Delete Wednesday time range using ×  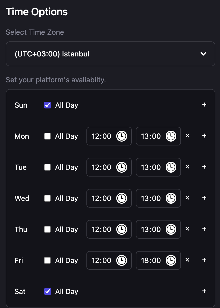188,198
